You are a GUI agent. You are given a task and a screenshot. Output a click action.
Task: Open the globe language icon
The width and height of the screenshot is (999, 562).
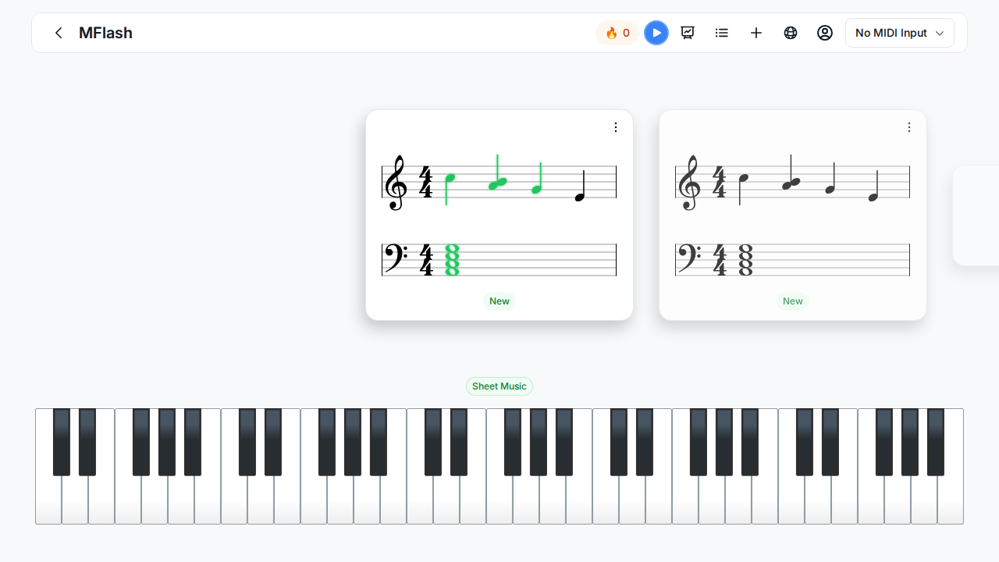pos(791,33)
